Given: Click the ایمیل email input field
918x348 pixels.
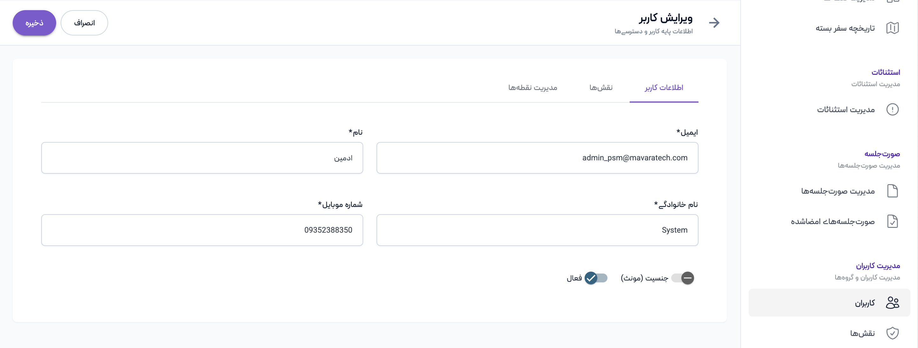Looking at the screenshot, I should click(x=537, y=158).
